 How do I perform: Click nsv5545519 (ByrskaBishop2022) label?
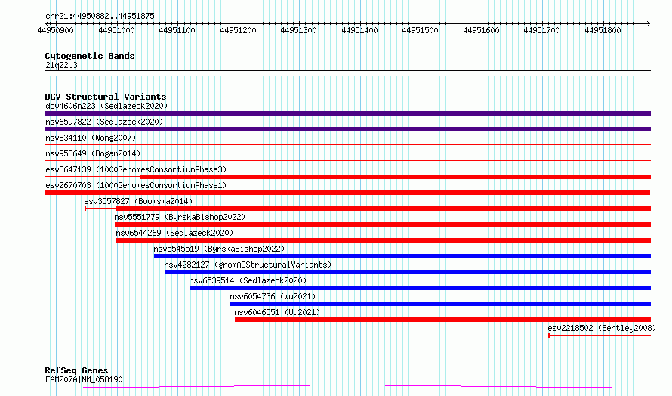coord(219,249)
